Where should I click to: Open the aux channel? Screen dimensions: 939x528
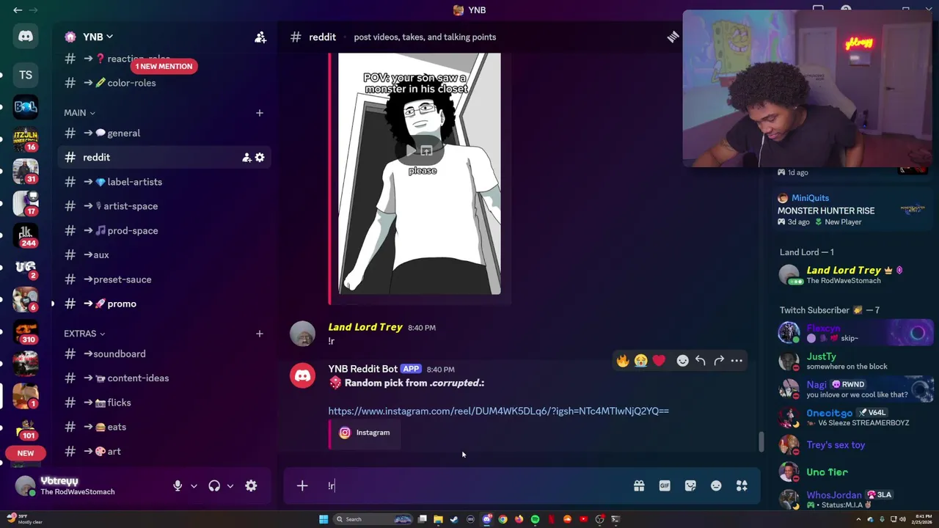pyautogui.click(x=164, y=254)
